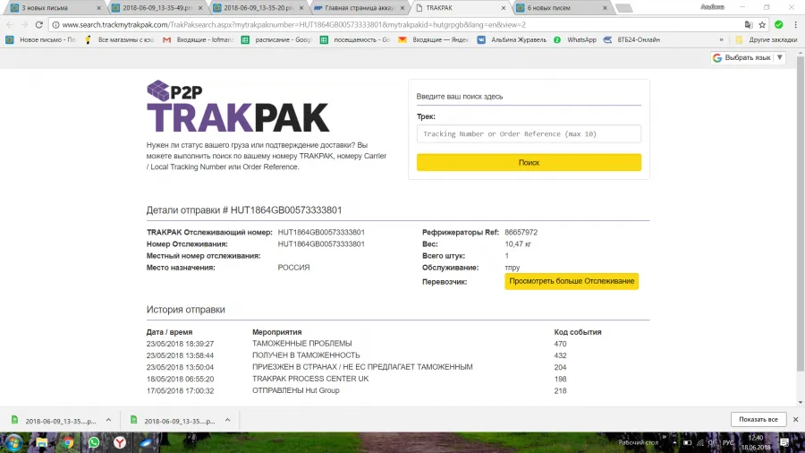Open the WhatsApp bookmark
This screenshot has height=453, width=805.
575,39
